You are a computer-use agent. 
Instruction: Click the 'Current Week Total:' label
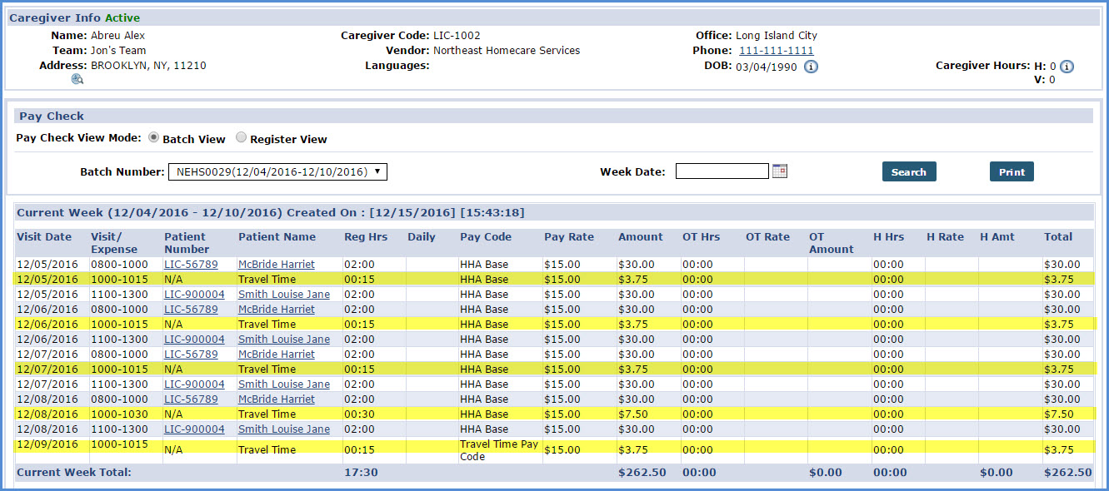tap(74, 473)
